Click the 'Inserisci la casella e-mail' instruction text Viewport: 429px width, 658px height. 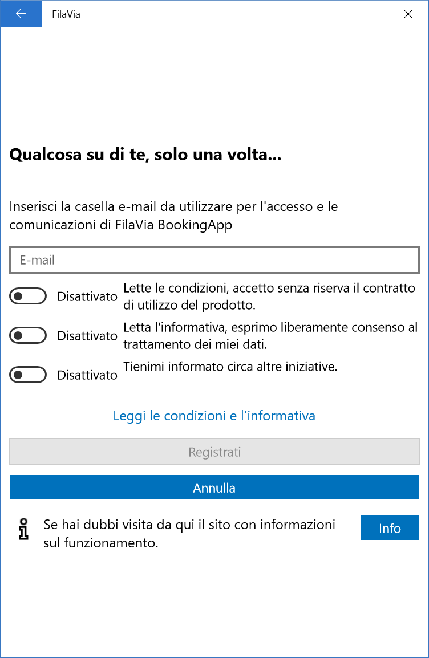(x=174, y=216)
